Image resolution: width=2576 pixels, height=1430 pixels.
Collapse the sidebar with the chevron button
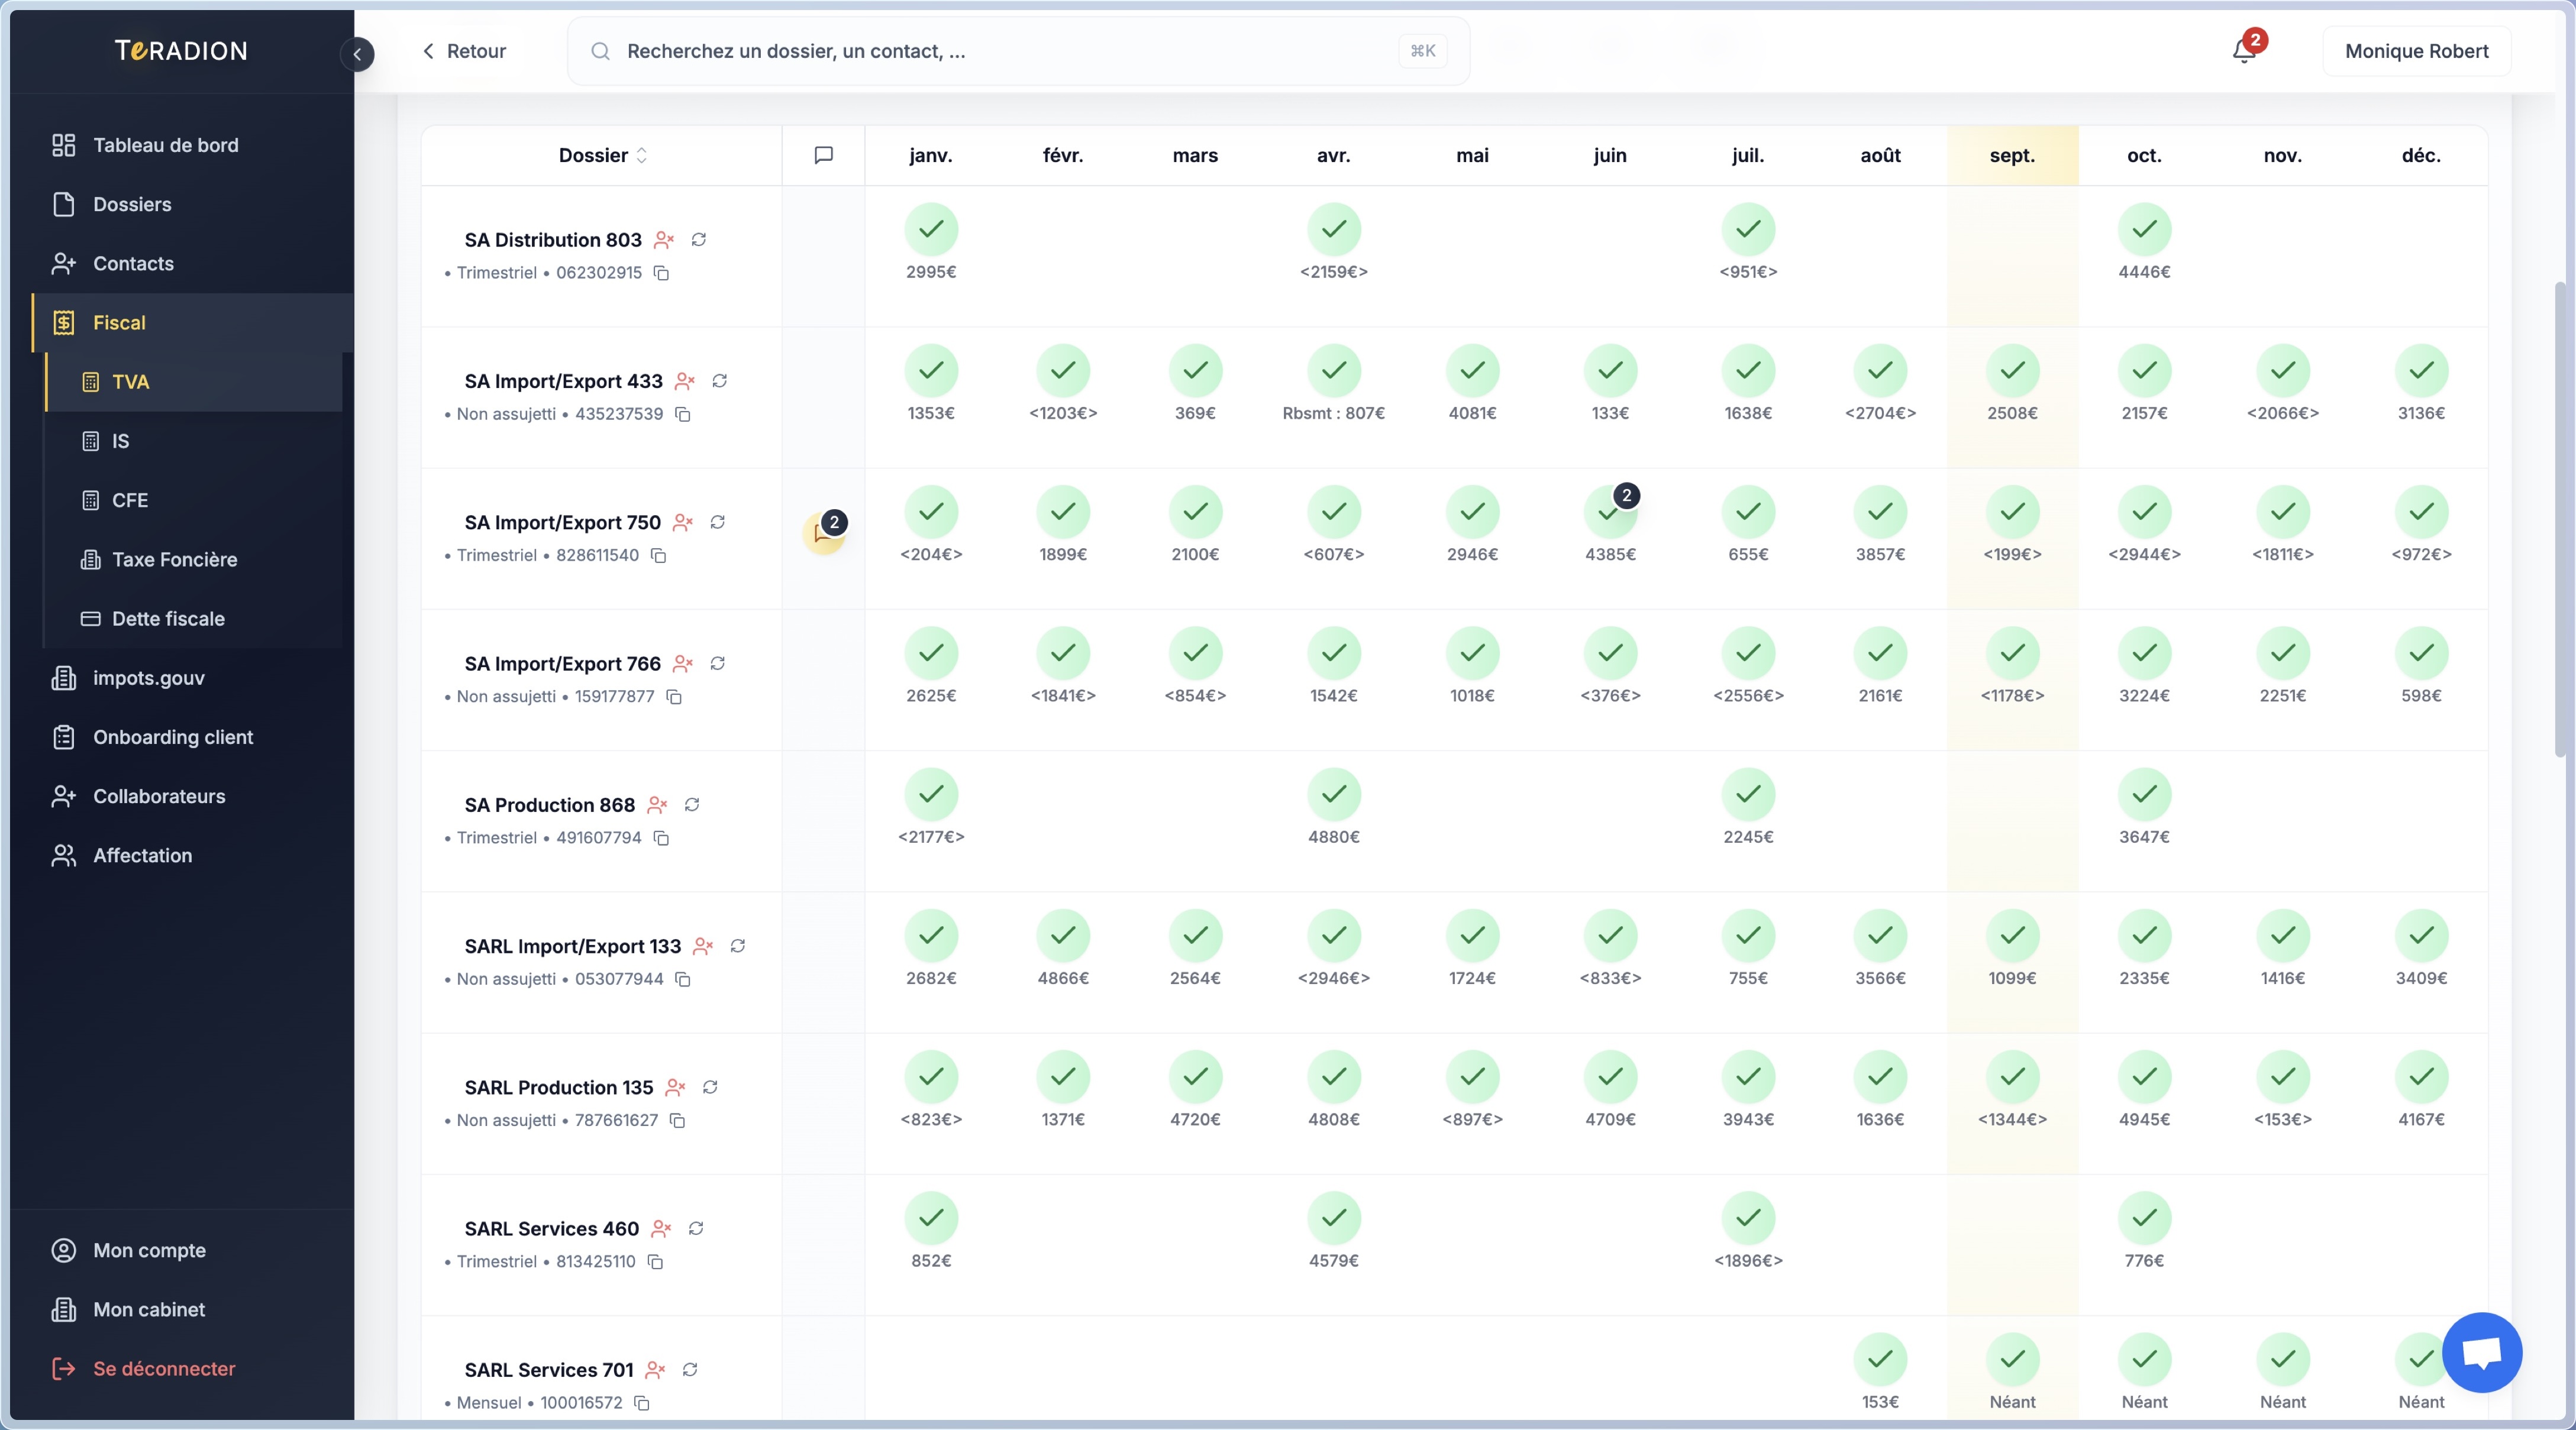click(x=357, y=54)
